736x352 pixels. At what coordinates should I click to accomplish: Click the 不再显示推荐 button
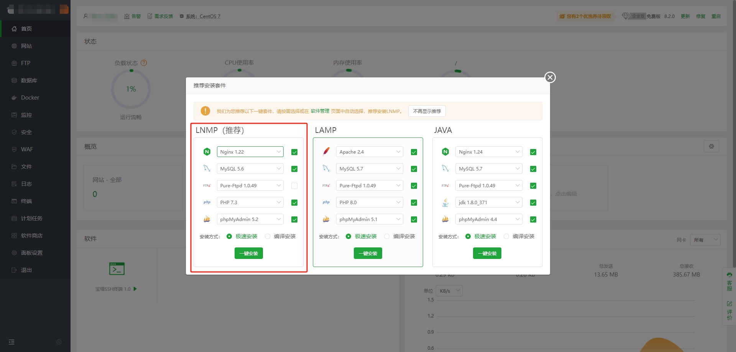pos(427,111)
